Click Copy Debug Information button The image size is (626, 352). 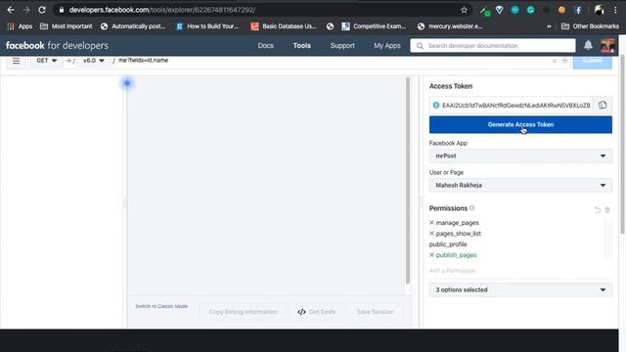(x=244, y=312)
